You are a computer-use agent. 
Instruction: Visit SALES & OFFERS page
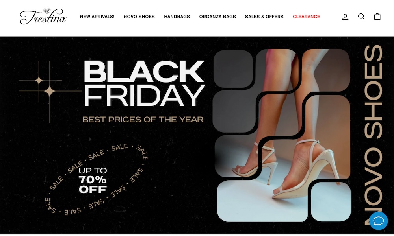pos(264,17)
